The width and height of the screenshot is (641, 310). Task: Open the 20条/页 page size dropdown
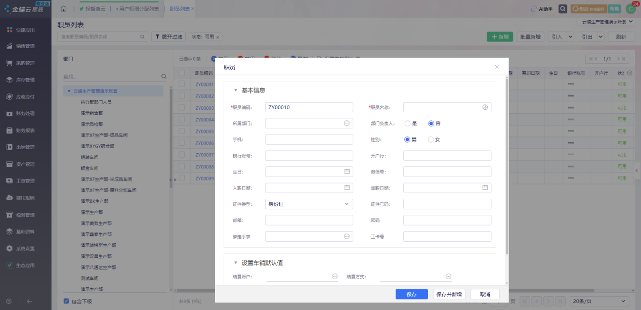tap(601, 301)
